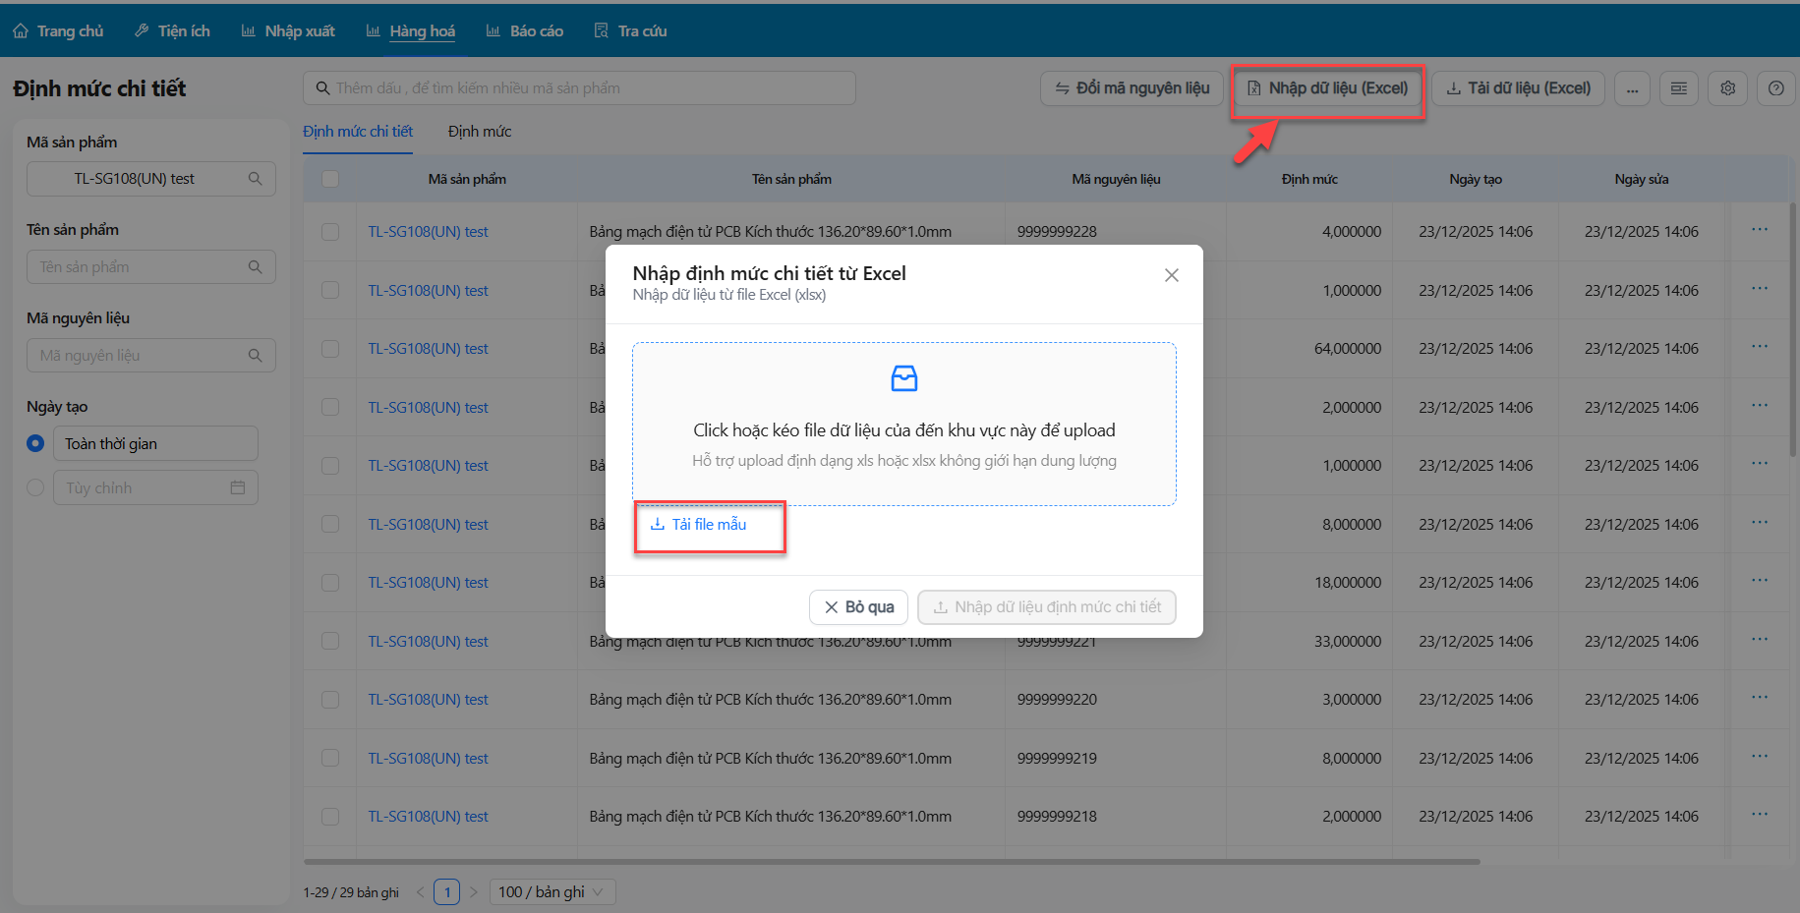Open the toolbar's three-dot more options button
The image size is (1800, 913).
[x=1632, y=88]
